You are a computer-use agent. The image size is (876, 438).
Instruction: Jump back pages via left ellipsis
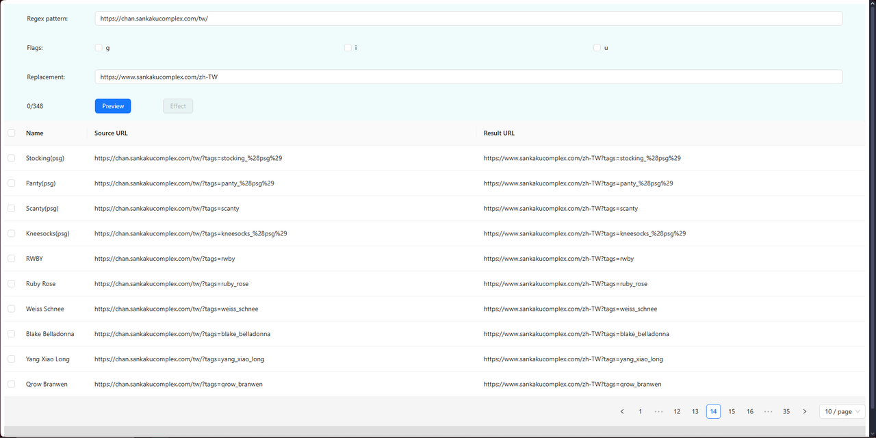point(658,411)
